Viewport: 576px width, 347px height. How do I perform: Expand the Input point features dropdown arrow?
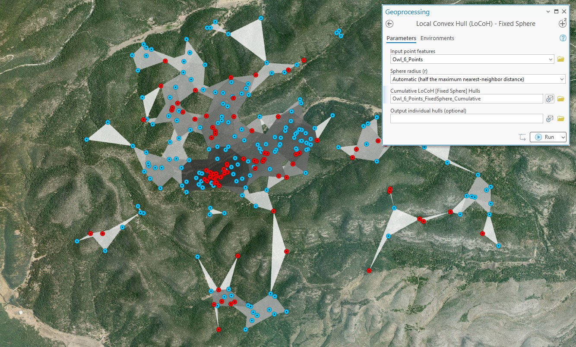click(x=550, y=59)
